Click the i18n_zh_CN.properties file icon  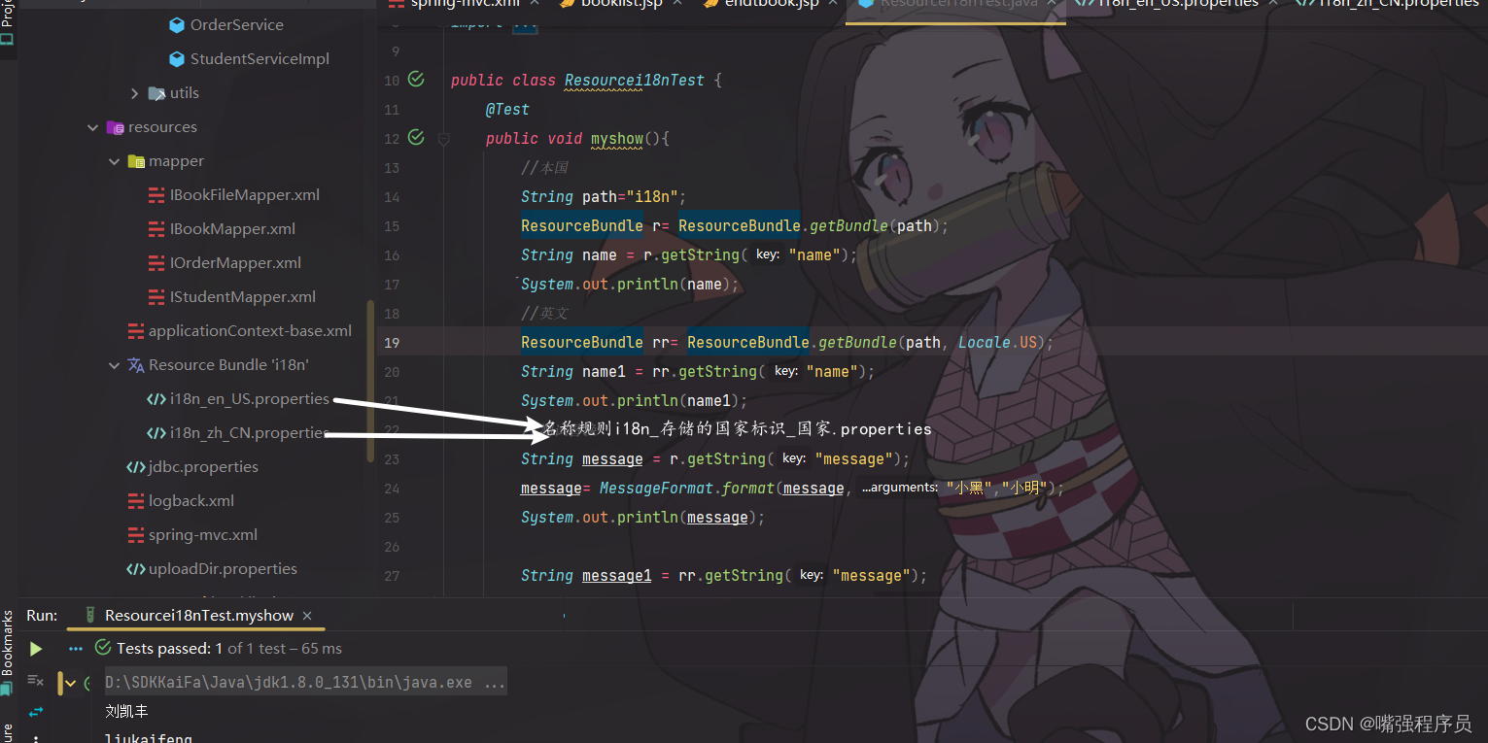click(156, 433)
